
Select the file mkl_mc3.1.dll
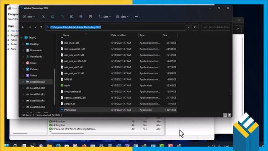(72, 43)
